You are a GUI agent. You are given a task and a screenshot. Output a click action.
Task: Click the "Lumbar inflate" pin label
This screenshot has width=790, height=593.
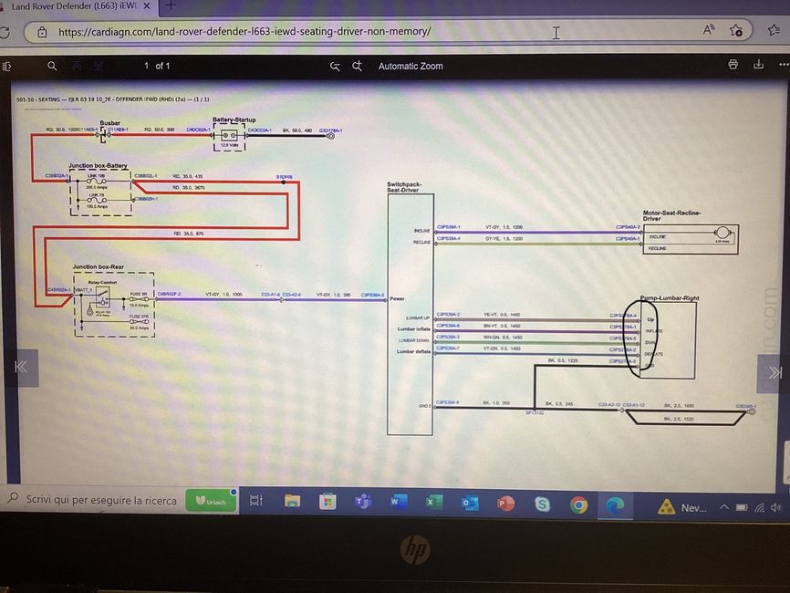coord(414,329)
